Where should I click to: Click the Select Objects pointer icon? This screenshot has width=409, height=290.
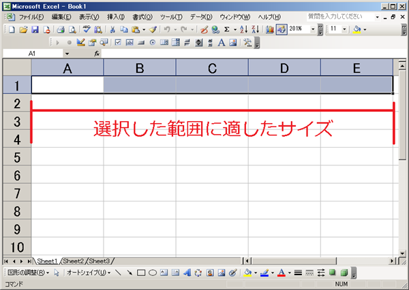pyautogui.click(x=57, y=273)
